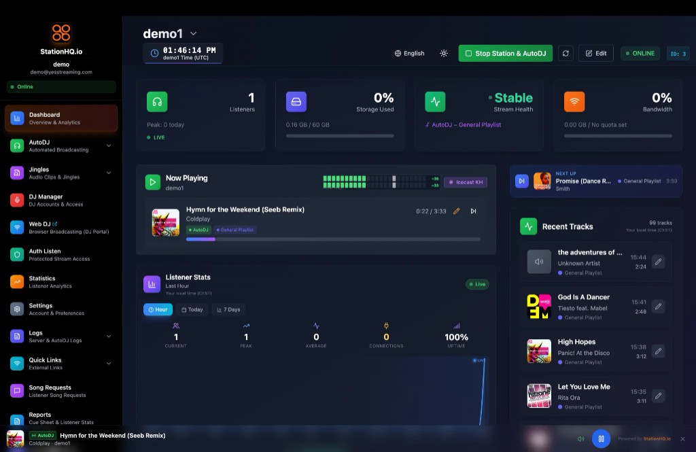This screenshot has width=696, height=452.
Task: Click the StationHQ.io powered-by link
Action: click(657, 438)
